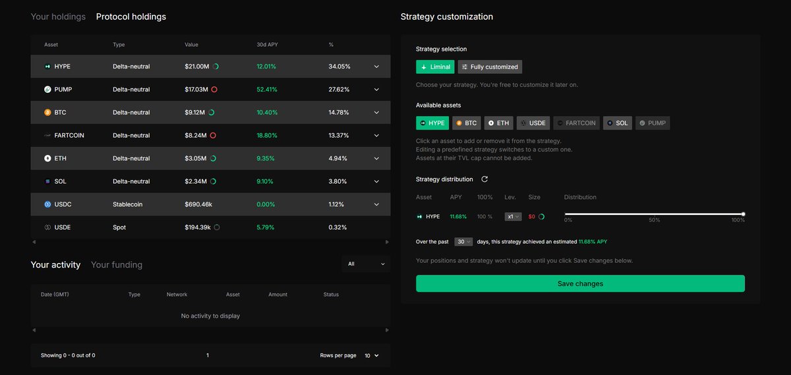The height and width of the screenshot is (375, 791).
Task: Reset strategy distribution with the refresh icon
Action: click(484, 179)
